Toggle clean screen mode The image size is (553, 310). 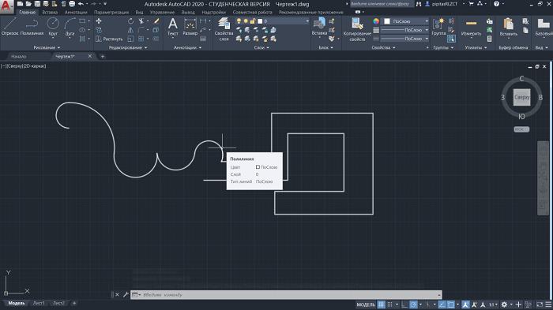click(540, 304)
